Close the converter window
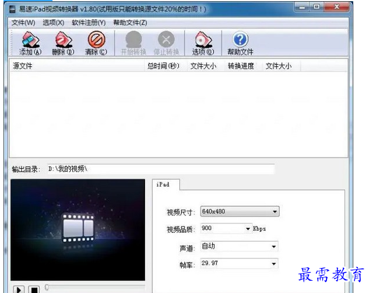This screenshot has width=369, height=293. click(x=337, y=8)
